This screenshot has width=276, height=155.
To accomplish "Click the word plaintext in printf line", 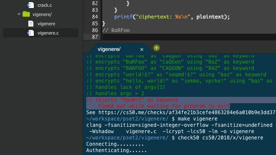I will (210, 17).
